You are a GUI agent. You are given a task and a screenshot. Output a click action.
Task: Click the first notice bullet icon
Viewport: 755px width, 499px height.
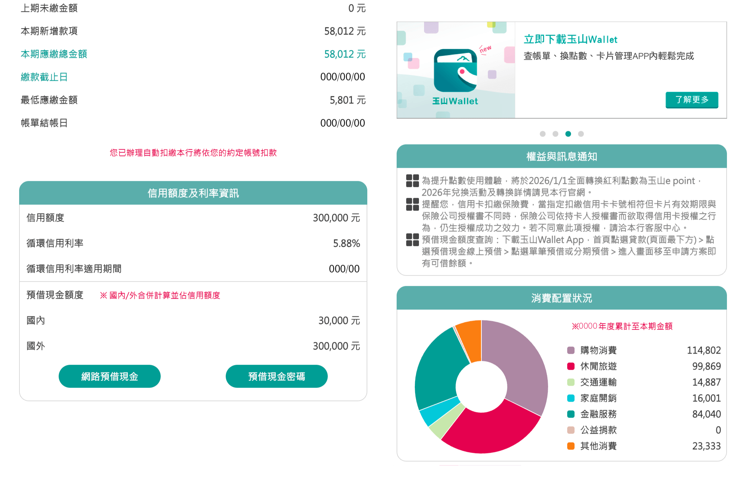tap(412, 181)
